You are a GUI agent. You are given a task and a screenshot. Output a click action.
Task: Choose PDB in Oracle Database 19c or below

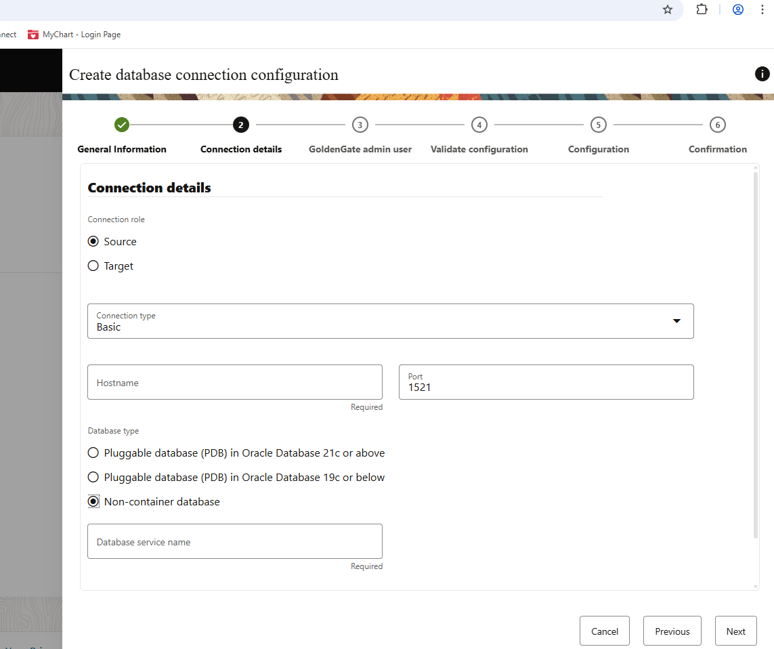click(93, 478)
